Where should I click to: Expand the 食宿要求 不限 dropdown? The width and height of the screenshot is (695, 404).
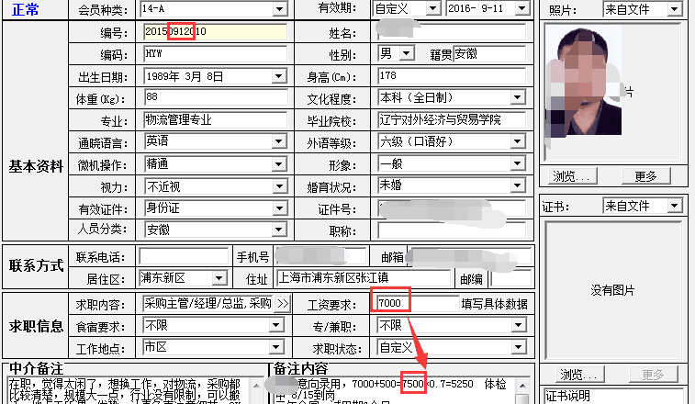tap(275, 326)
